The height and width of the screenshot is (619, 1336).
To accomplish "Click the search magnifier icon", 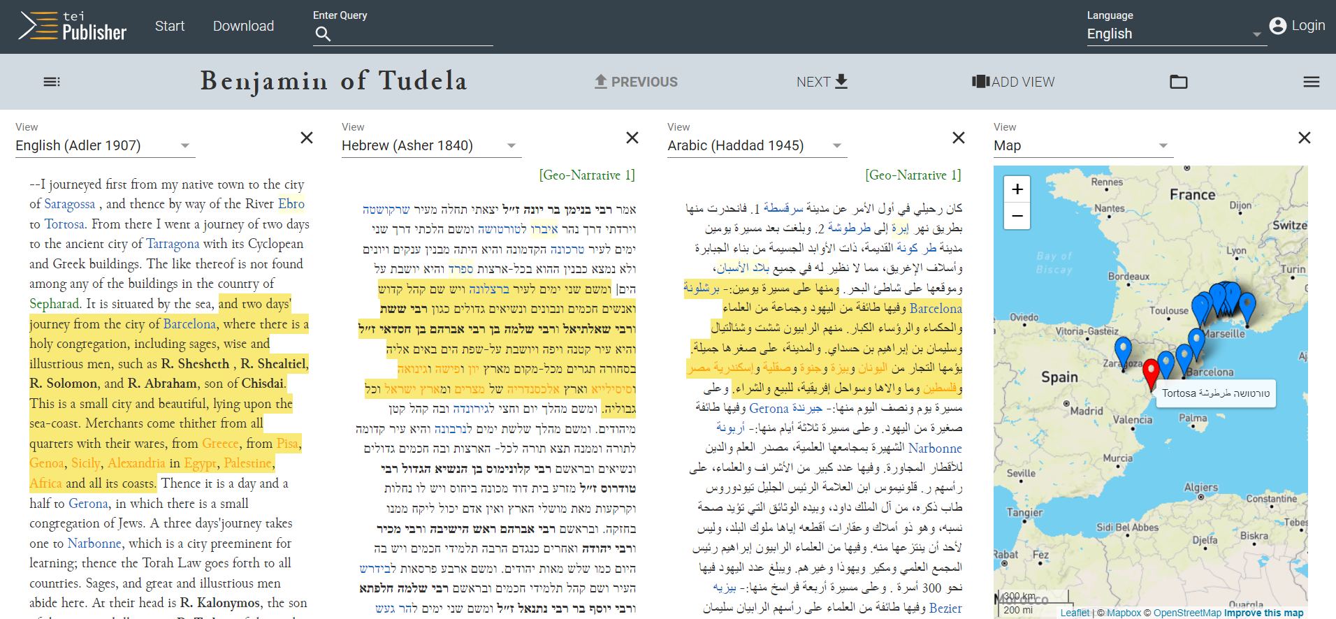I will 323,34.
